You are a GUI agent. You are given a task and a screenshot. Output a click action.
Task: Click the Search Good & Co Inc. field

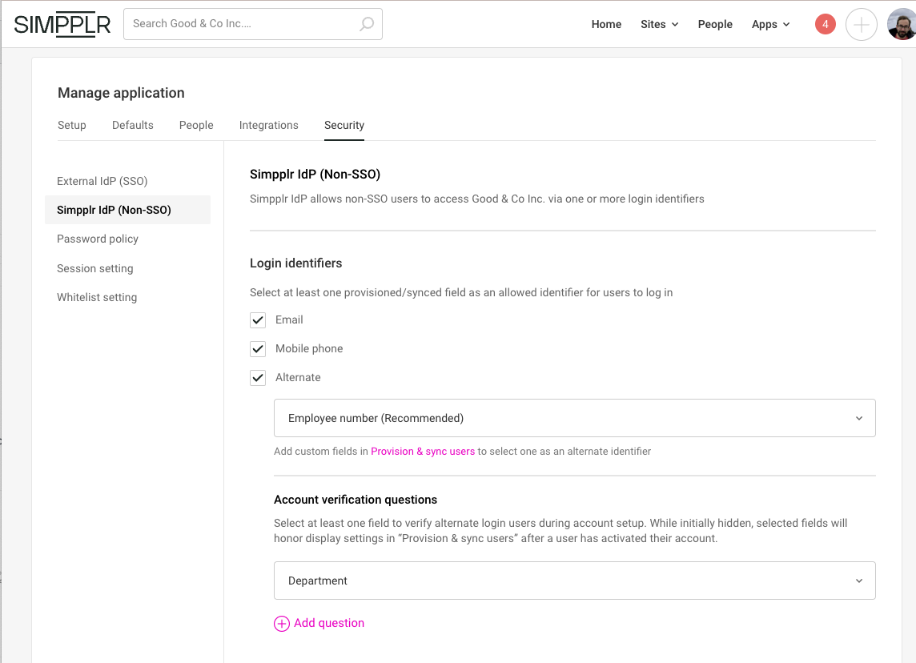[240, 24]
